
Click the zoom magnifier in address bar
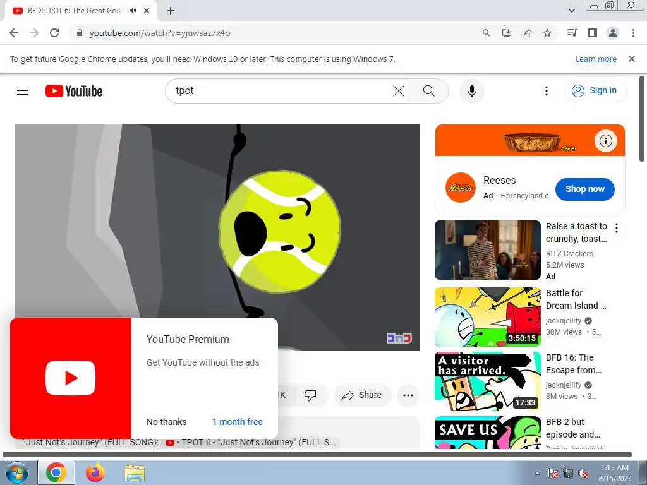coord(487,33)
